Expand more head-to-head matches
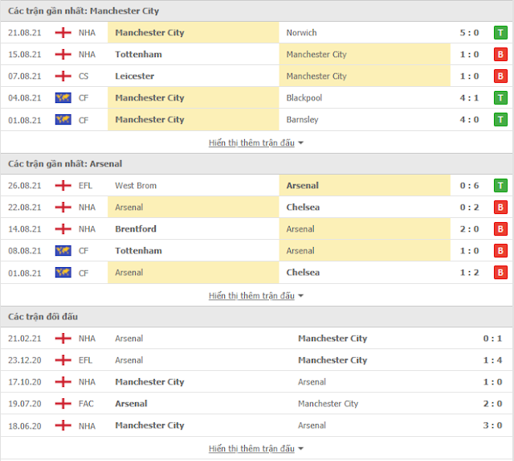Image resolution: width=514 pixels, height=461 pixels. point(255,448)
